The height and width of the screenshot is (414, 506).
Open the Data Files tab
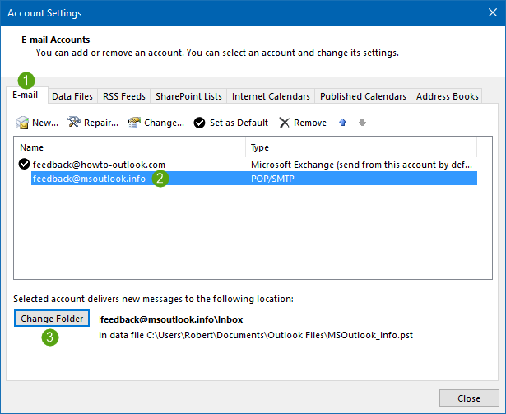[x=72, y=96]
